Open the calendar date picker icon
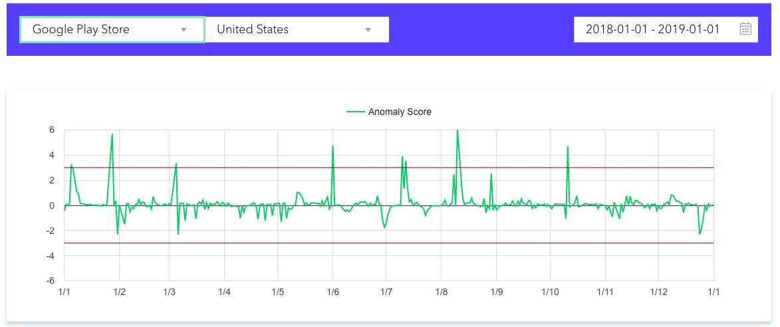The width and height of the screenshot is (780, 327). click(x=745, y=29)
